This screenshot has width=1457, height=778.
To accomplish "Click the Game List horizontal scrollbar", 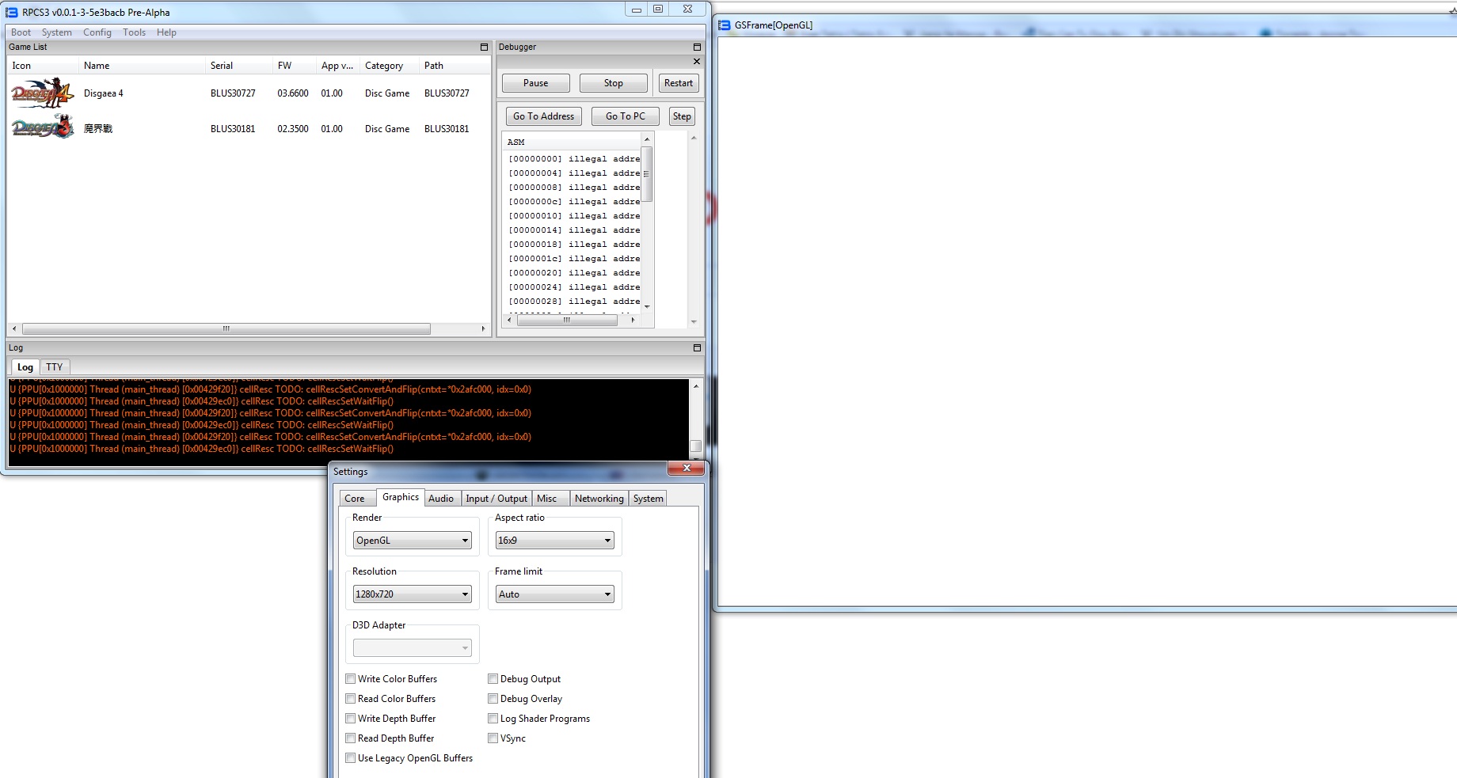I will (x=226, y=328).
